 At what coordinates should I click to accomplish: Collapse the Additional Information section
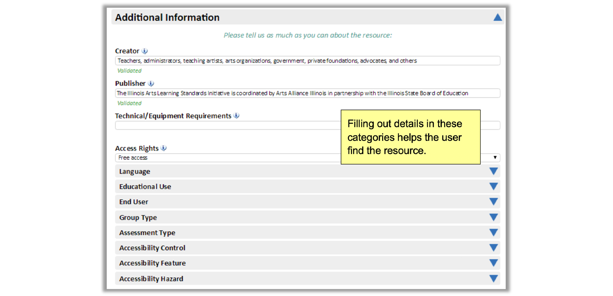pyautogui.click(x=497, y=18)
